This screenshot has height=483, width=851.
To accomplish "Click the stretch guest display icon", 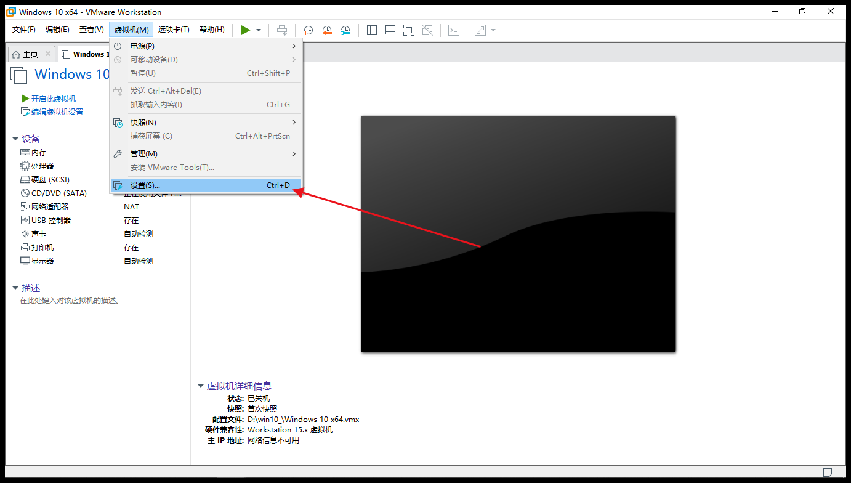I will click(480, 30).
